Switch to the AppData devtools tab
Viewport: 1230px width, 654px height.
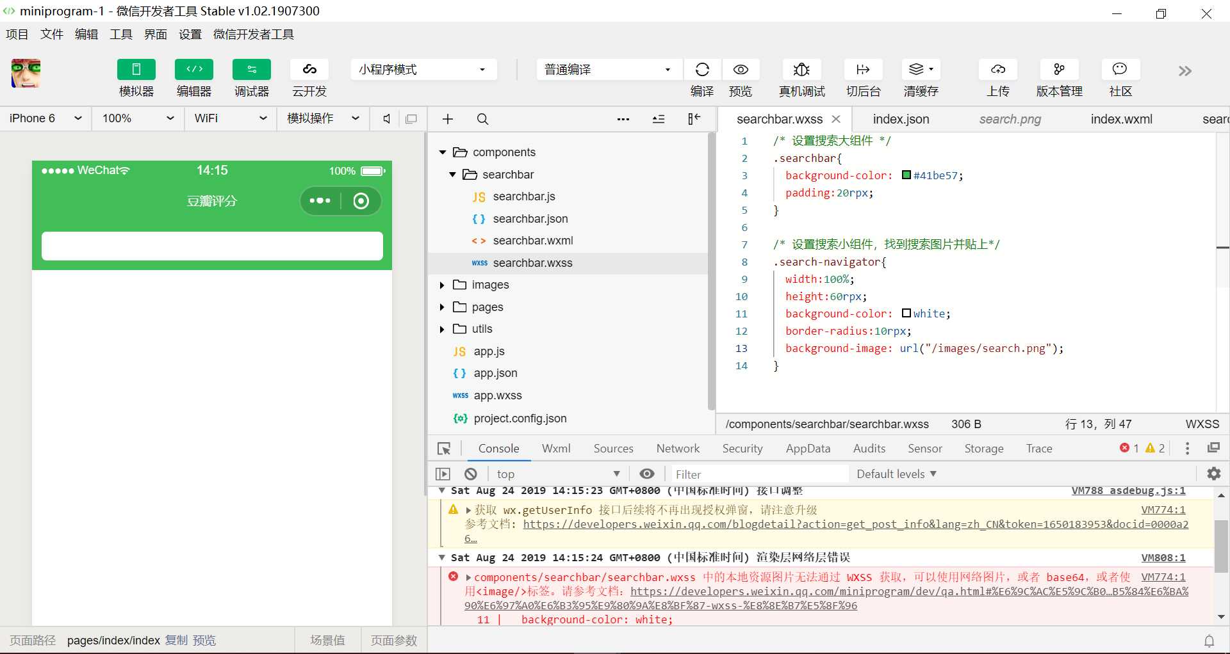(808, 449)
